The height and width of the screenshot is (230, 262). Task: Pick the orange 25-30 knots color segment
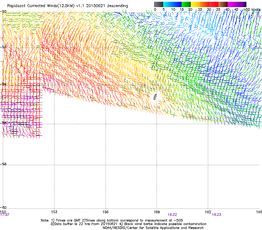point(205,4)
